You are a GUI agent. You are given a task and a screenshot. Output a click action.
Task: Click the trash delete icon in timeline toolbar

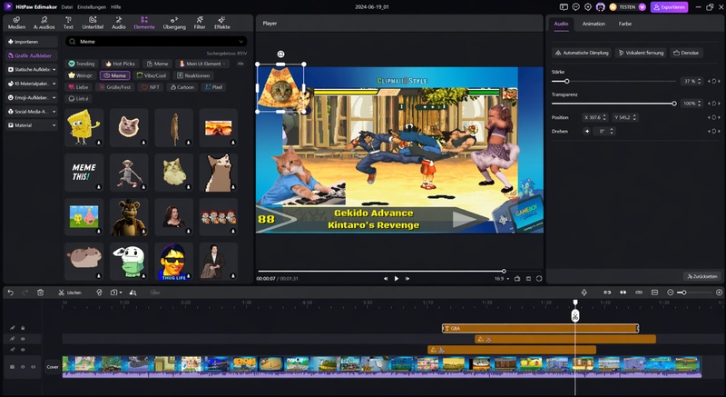(40, 293)
